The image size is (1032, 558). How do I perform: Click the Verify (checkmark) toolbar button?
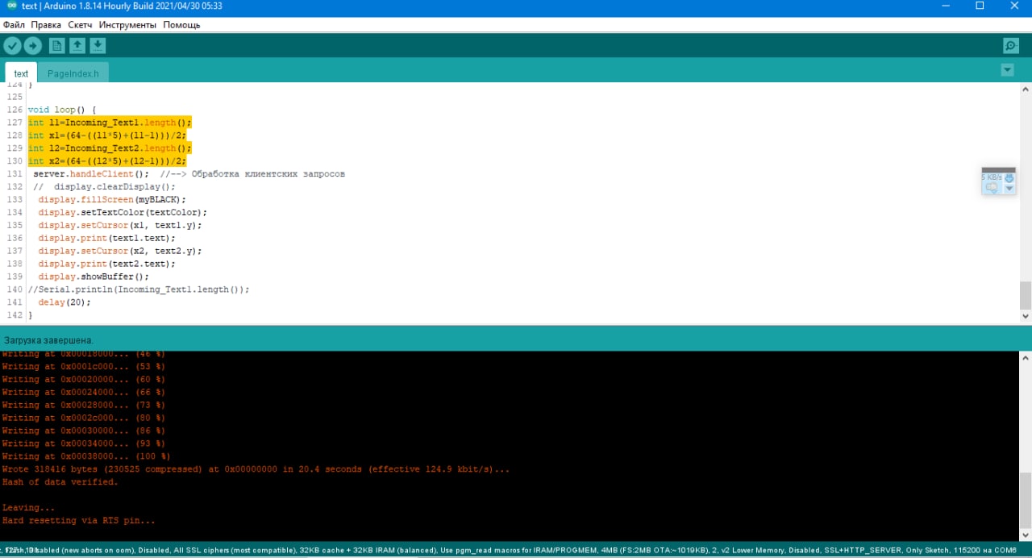pyautogui.click(x=12, y=45)
